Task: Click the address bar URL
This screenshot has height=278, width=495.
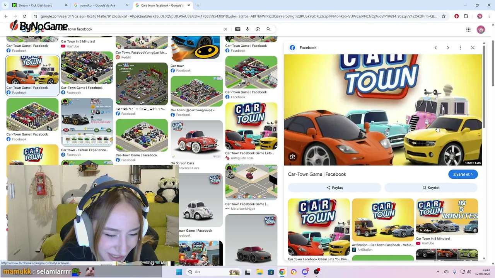Action: [239, 16]
